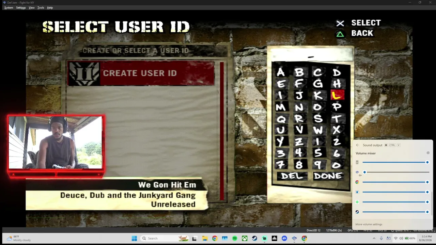Launch Google Chrome from the taskbar
The height and width of the screenshot is (245, 436).
(215, 238)
